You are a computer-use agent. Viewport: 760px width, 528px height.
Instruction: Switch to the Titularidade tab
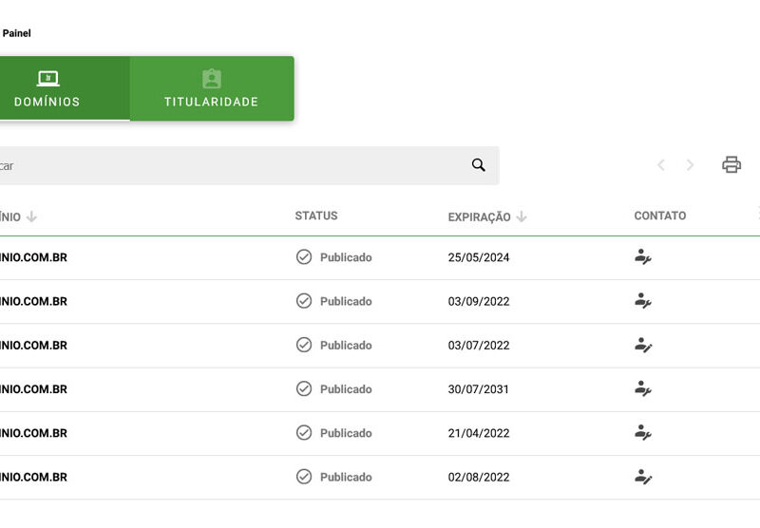coord(212,88)
